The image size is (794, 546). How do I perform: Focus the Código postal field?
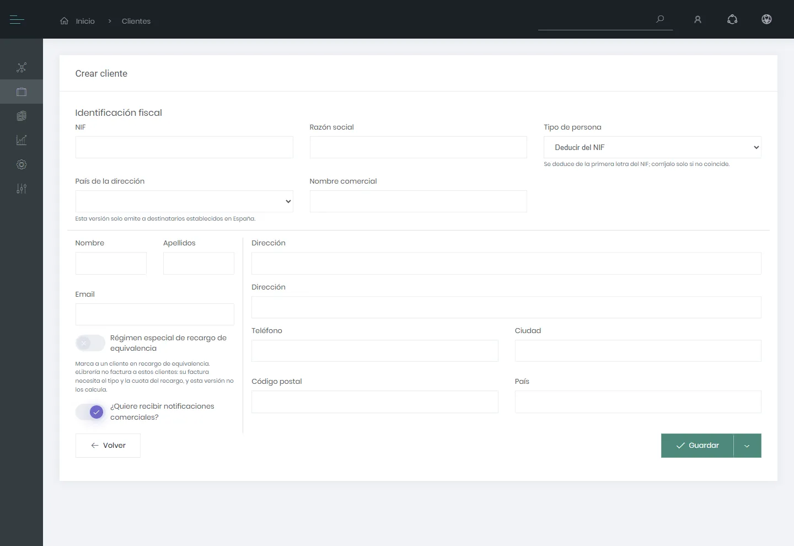click(x=375, y=402)
